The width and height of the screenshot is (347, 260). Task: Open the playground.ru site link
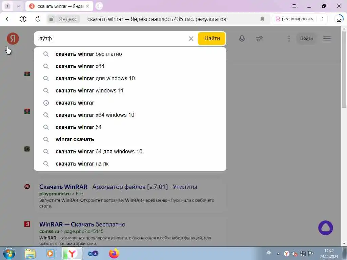(x=55, y=194)
